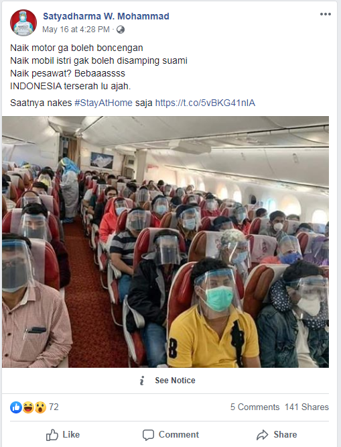Click the laughing Haha reaction emoji
Image resolution: width=341 pixels, height=447 pixels.
28,407
